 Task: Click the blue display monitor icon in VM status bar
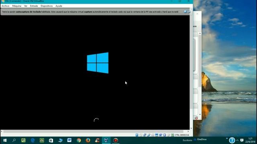tap(157, 135)
